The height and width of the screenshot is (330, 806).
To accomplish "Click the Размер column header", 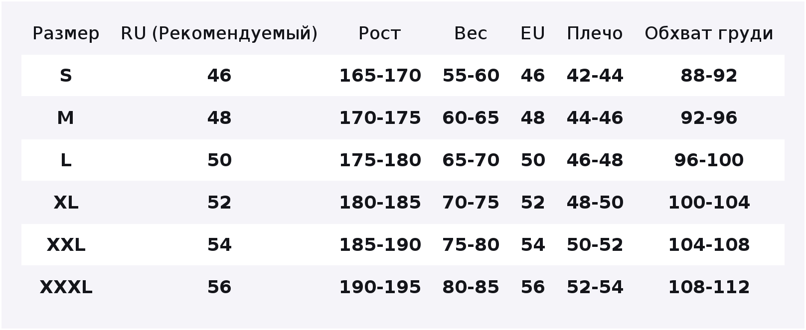I will click(66, 33).
